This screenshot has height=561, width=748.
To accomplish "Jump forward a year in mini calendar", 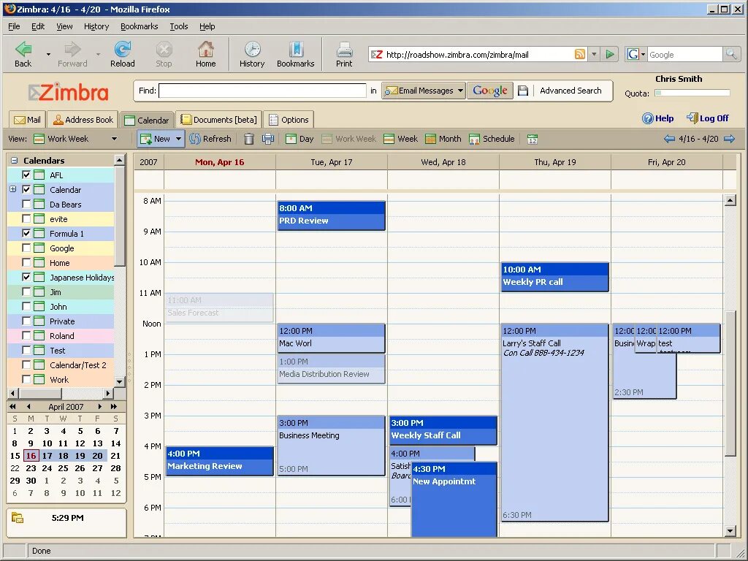I will click(x=113, y=406).
